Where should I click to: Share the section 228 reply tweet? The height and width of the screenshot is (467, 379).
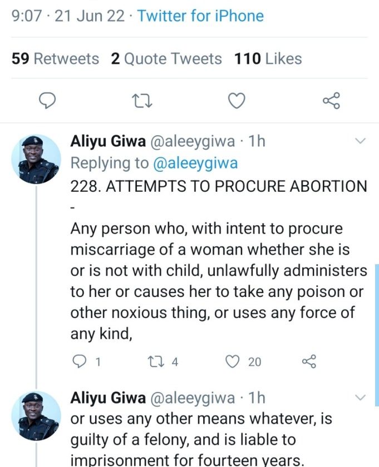[309, 362]
